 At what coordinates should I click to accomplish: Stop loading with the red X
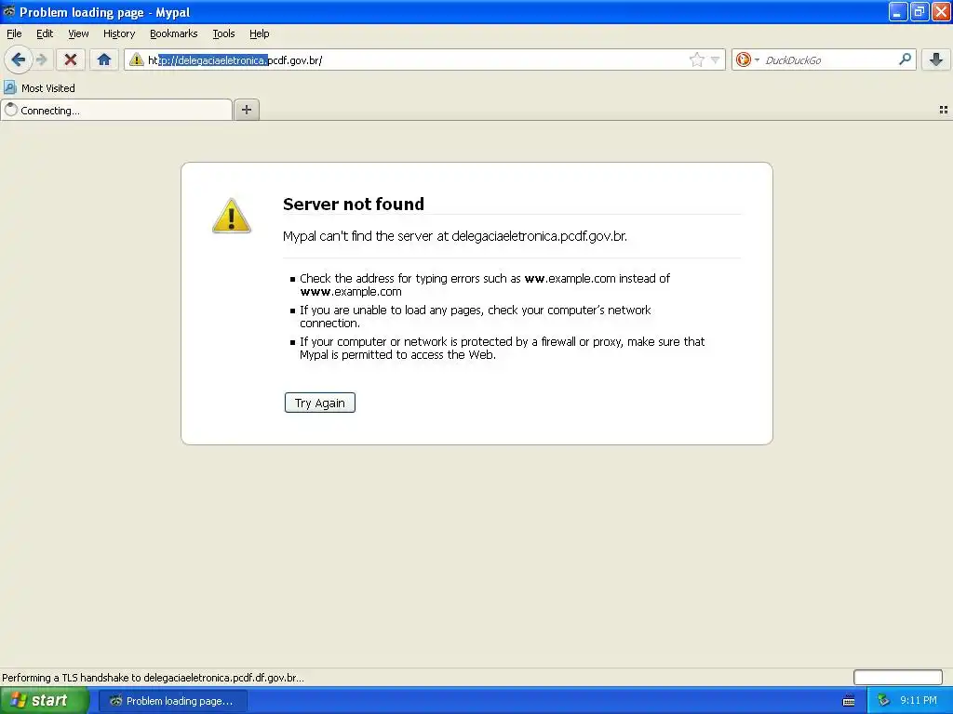(x=71, y=59)
